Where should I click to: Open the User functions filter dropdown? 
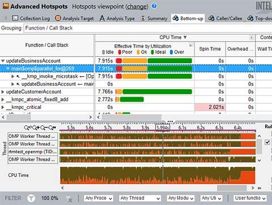click(x=250, y=198)
